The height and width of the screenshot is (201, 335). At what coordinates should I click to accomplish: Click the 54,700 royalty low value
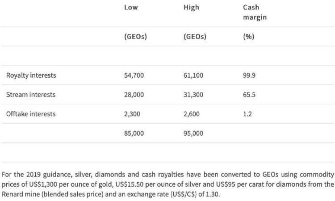tap(134, 75)
